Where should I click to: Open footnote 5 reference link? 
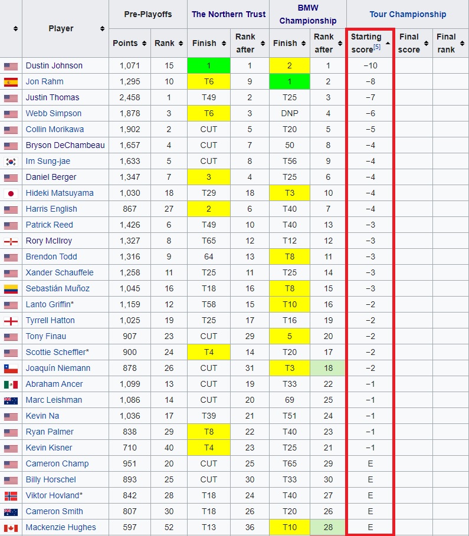376,47
